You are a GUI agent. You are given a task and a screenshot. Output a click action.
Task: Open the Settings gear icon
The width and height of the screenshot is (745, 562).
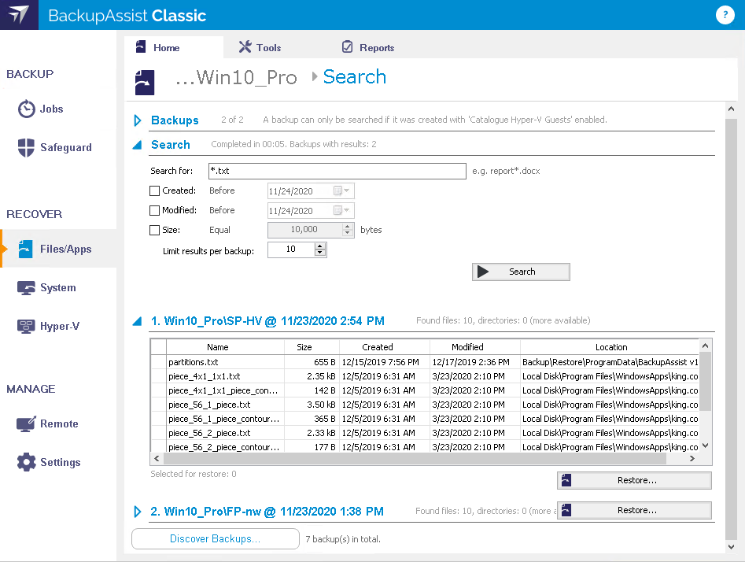click(x=27, y=463)
